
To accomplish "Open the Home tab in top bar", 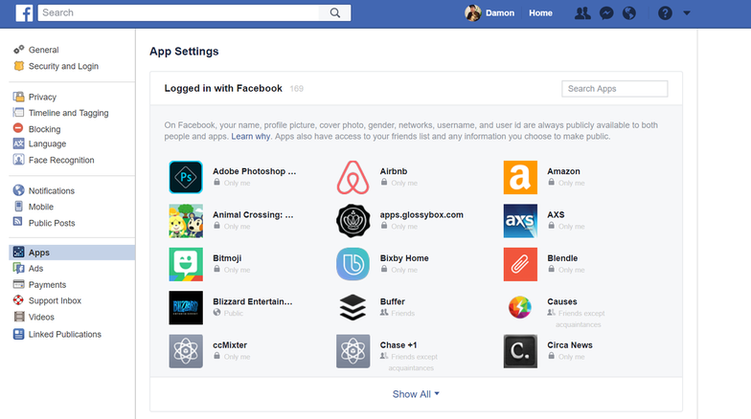I will [540, 13].
